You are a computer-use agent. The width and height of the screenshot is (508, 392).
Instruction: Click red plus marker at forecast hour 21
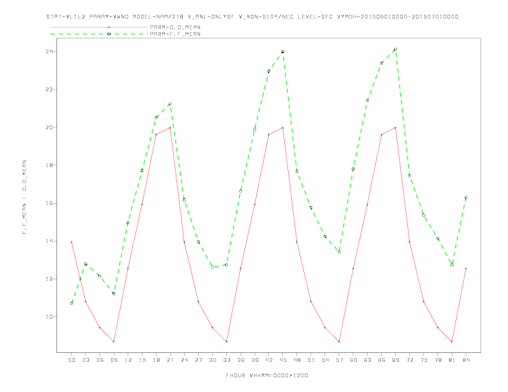click(170, 127)
